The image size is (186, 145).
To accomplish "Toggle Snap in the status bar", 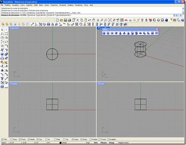I will coord(88,143).
